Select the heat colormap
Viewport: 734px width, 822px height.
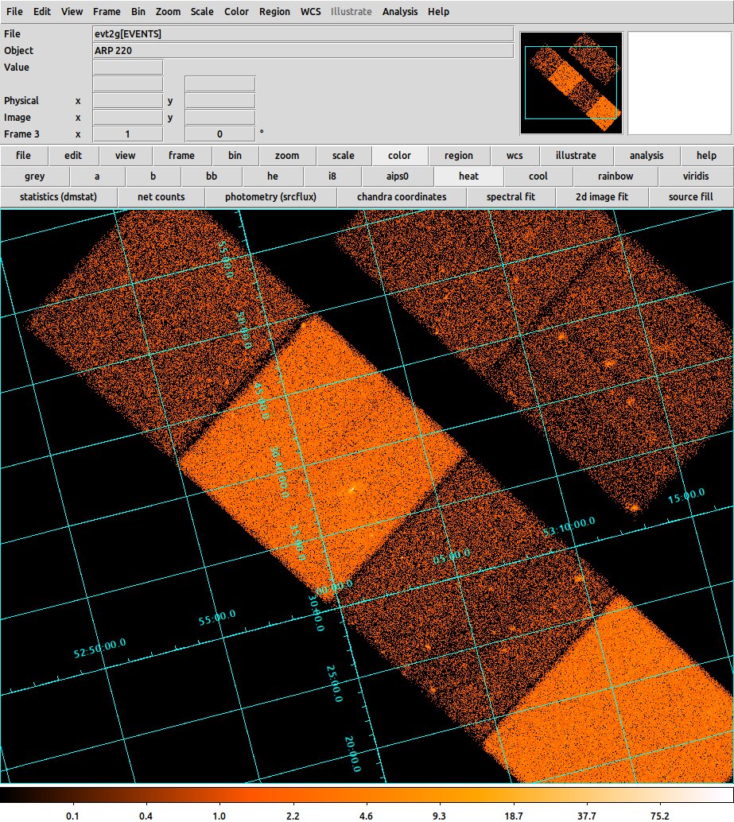468,176
